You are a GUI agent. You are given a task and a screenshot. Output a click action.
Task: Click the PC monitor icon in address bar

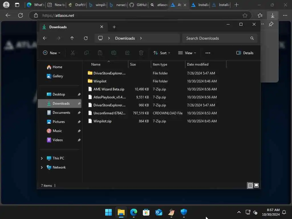pos(100,38)
